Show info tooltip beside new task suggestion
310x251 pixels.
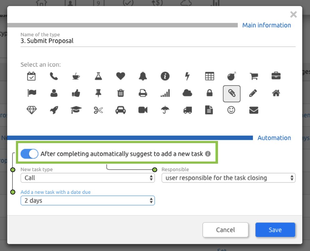coord(208,154)
